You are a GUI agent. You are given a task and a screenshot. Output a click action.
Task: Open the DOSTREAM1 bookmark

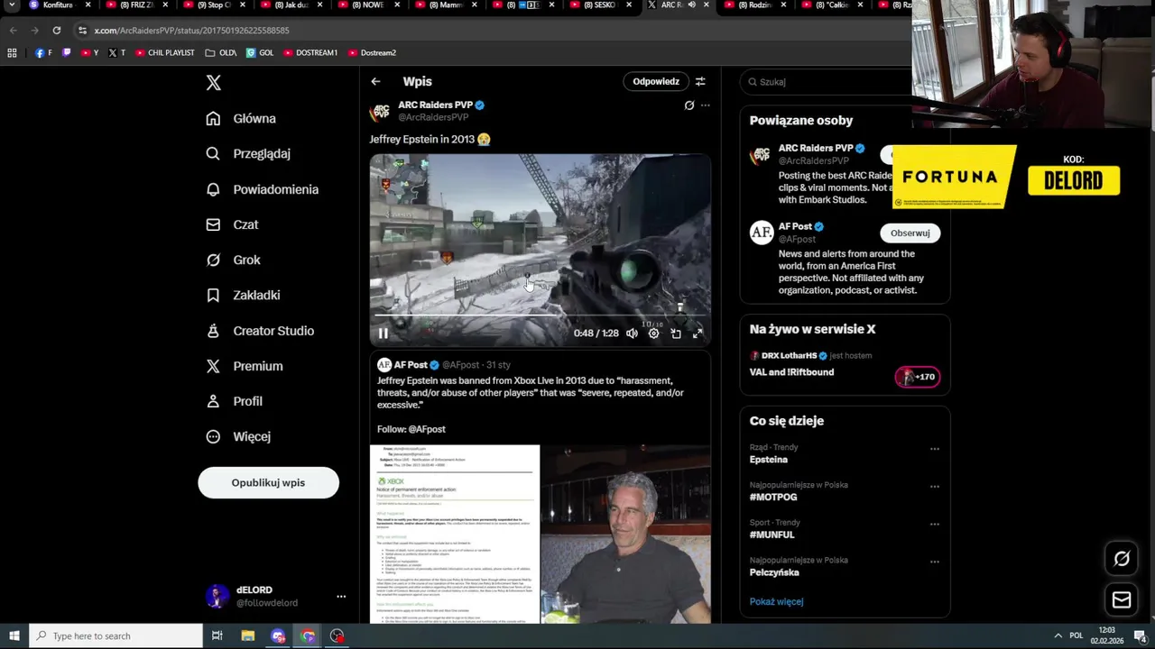[310, 53]
